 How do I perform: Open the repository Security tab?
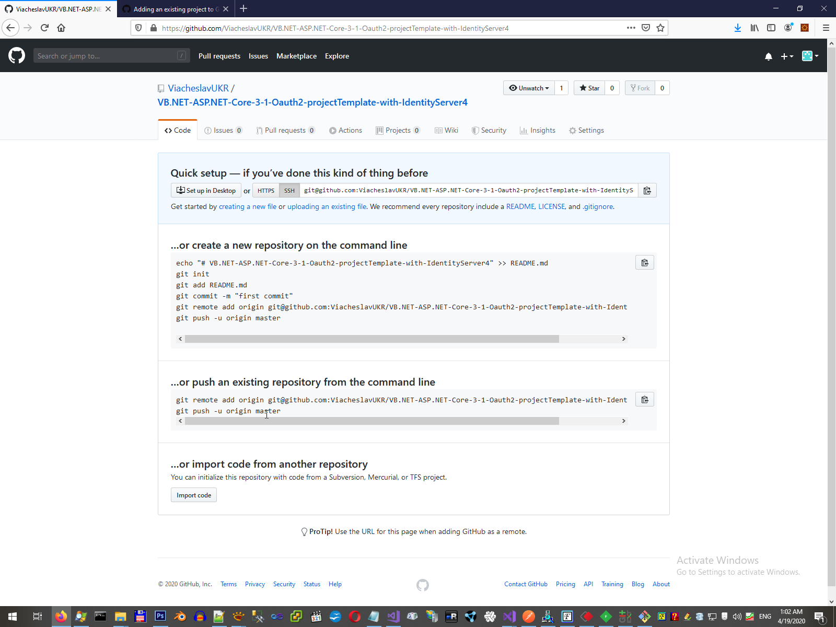489,131
